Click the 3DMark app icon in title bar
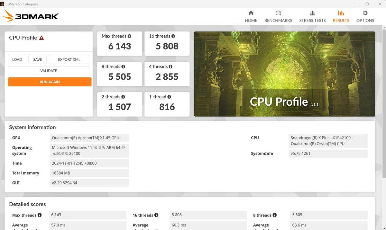 (x=2, y=4)
